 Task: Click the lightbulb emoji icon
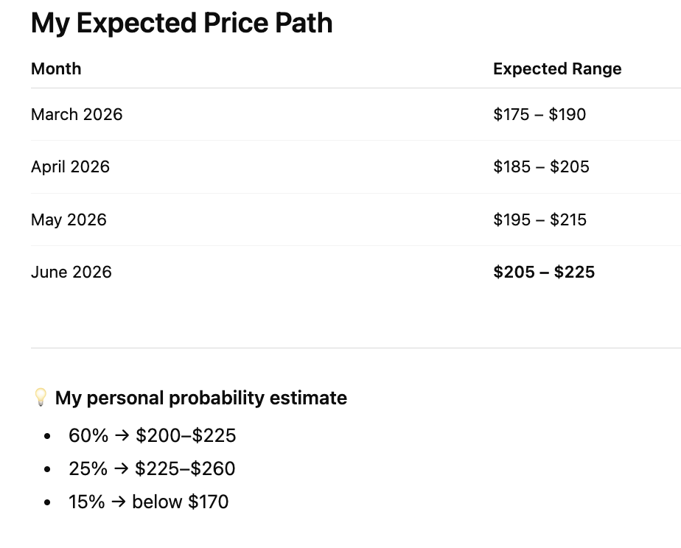click(41, 398)
